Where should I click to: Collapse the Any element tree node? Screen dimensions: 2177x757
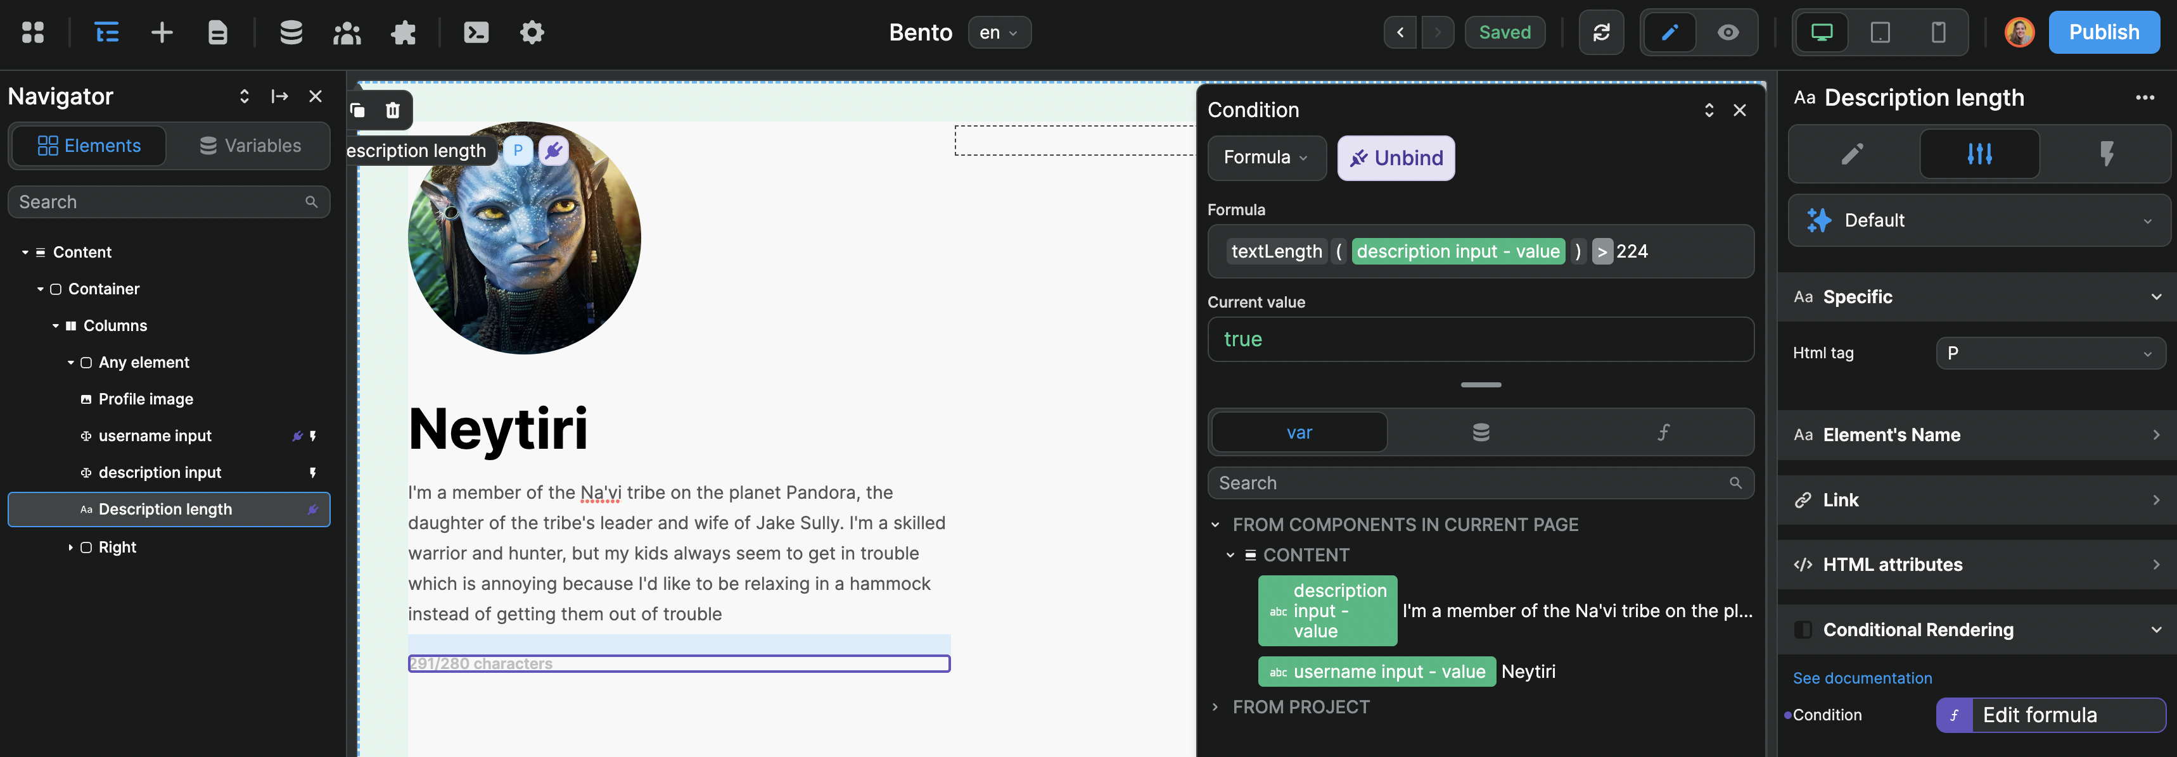[71, 362]
